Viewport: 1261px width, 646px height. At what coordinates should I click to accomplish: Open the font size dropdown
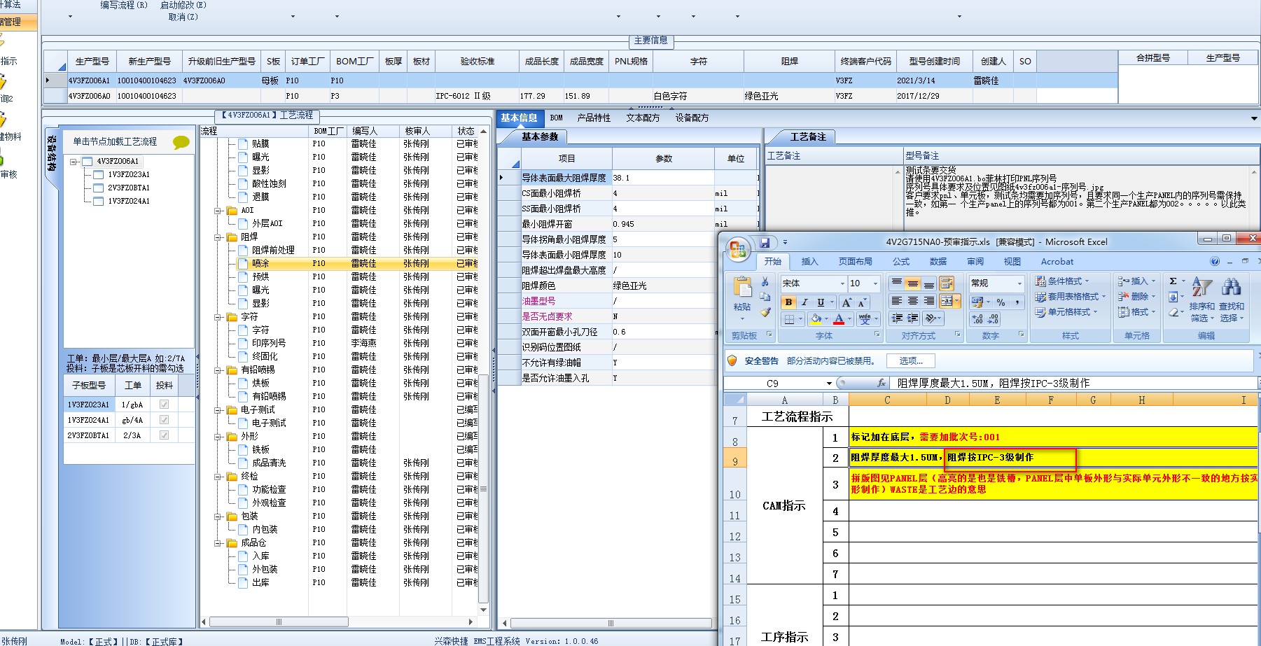point(875,283)
